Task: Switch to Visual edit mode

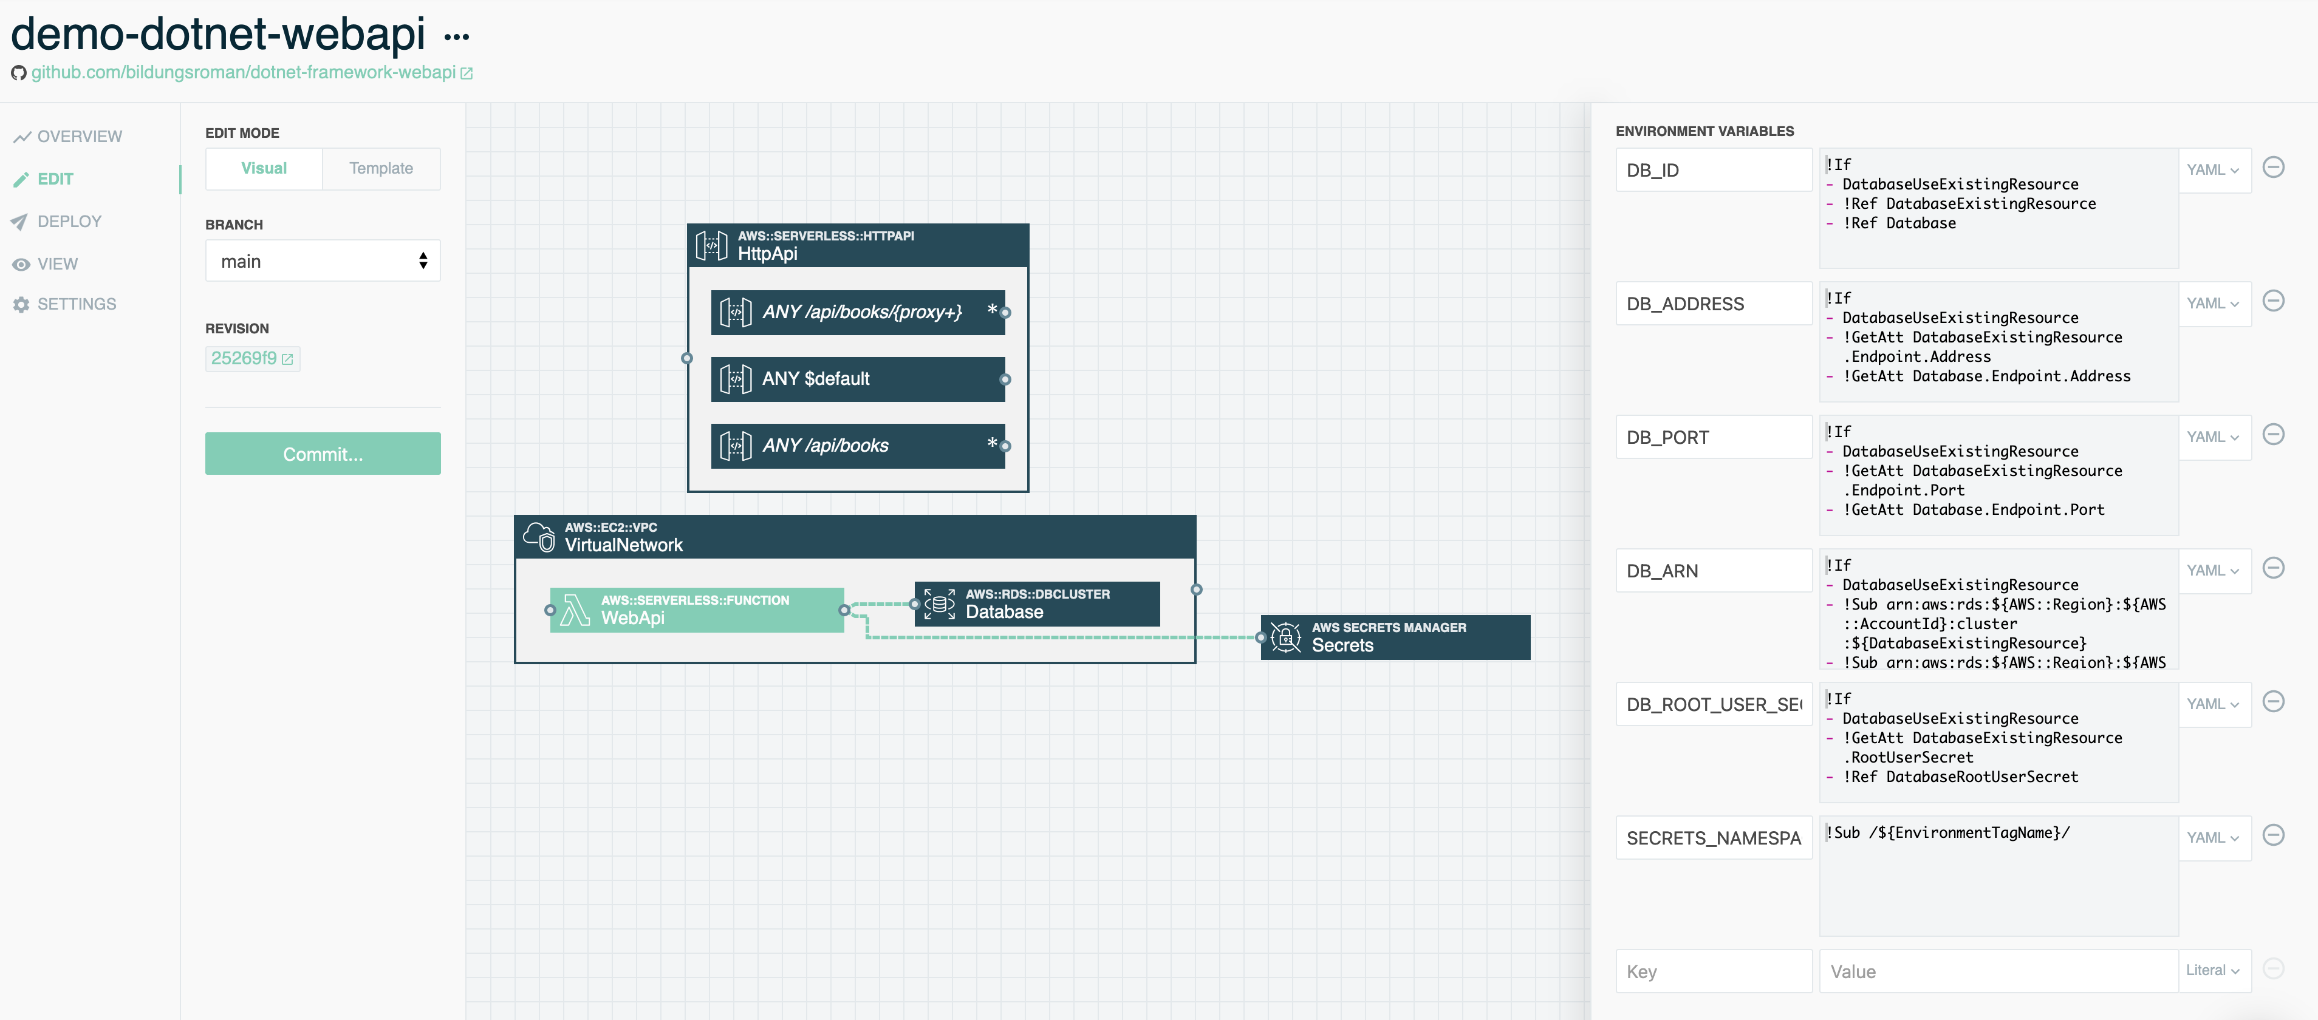Action: tap(264, 169)
